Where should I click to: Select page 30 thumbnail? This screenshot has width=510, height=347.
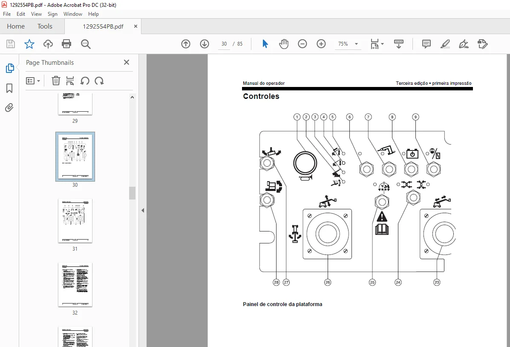point(75,157)
